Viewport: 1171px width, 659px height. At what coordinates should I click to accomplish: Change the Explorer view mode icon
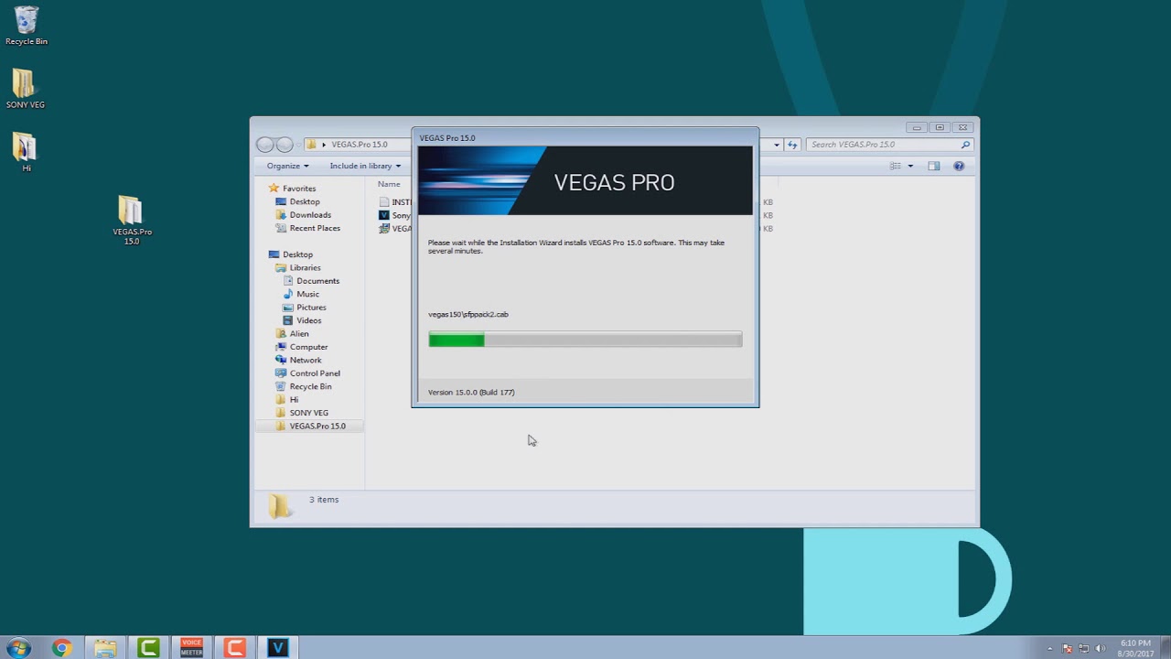tap(896, 166)
